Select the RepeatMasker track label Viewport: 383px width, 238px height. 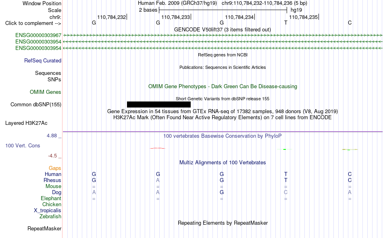pyautogui.click(x=44, y=228)
